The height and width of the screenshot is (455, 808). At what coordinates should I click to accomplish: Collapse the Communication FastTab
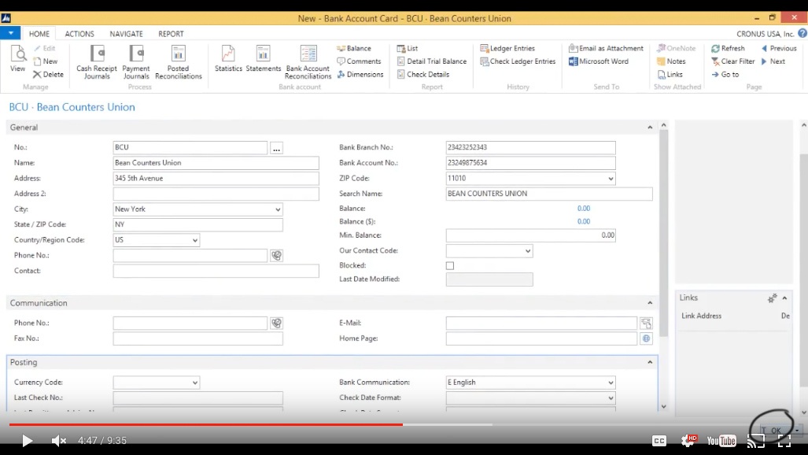pyautogui.click(x=650, y=303)
